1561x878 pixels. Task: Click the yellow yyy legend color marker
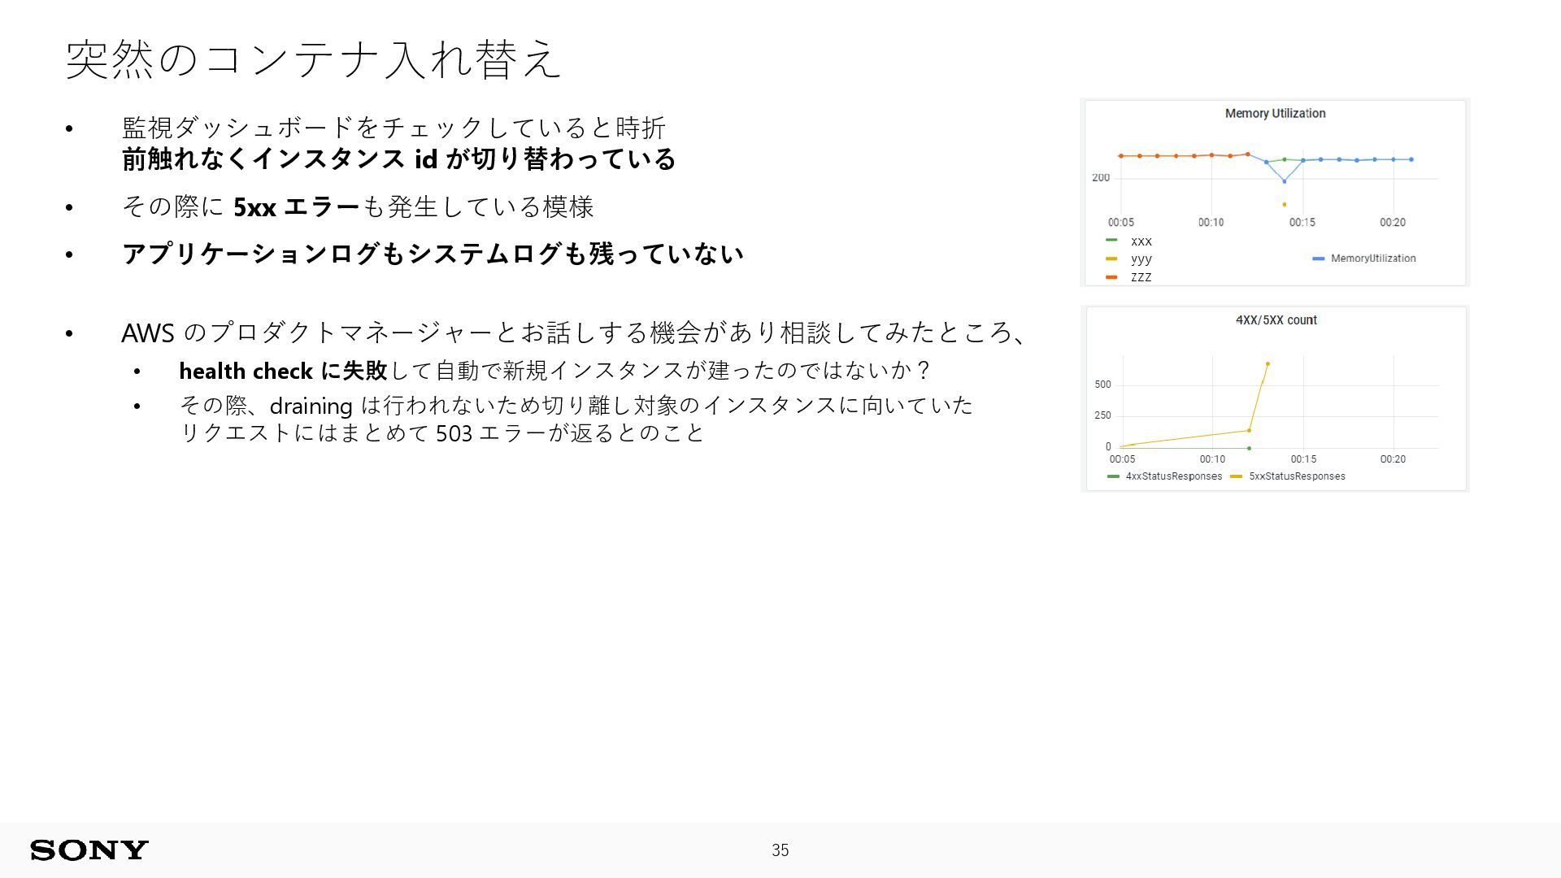tap(1111, 259)
